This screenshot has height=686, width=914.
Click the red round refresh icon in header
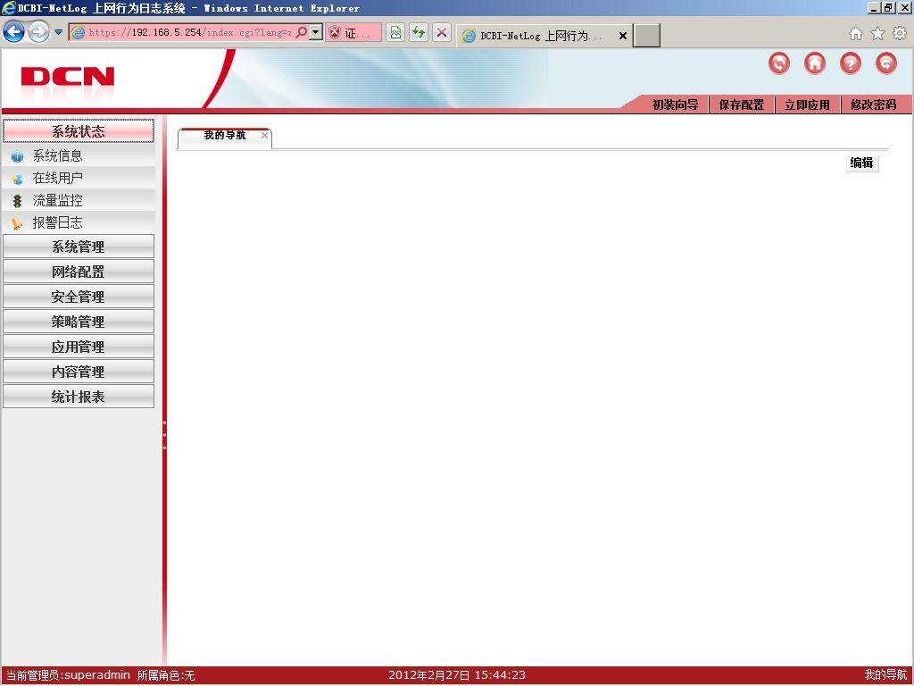(778, 63)
